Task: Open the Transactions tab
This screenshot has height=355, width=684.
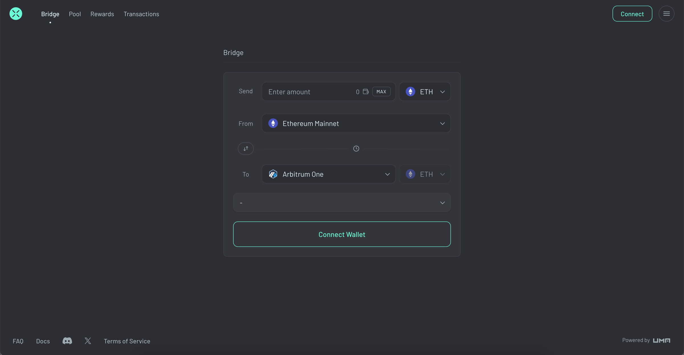Action: pyautogui.click(x=141, y=14)
